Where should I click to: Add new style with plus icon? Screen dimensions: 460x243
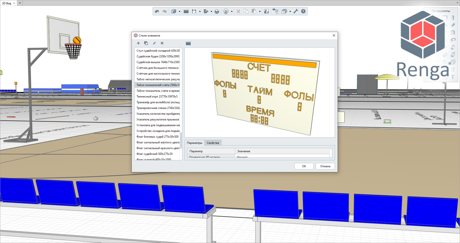pyautogui.click(x=138, y=43)
